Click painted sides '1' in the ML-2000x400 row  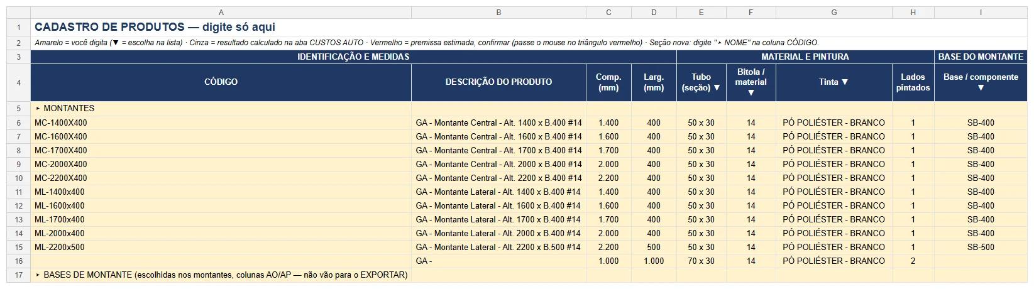[x=913, y=233]
